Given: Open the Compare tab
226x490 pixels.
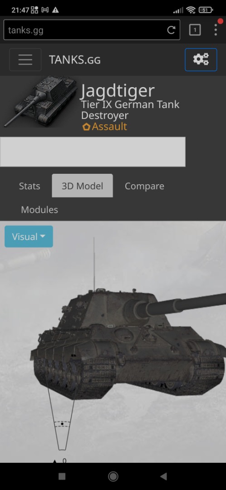Looking at the screenshot, I should coord(144,186).
